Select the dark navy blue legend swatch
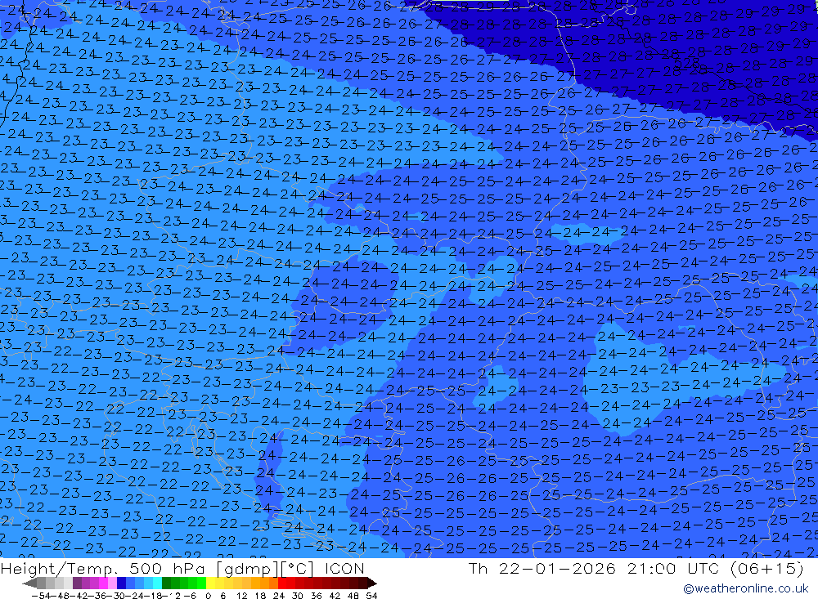 [x=122, y=583]
